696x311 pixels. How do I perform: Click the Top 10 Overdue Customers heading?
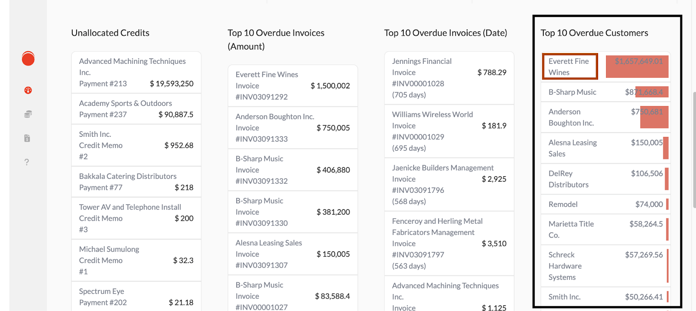[594, 33]
